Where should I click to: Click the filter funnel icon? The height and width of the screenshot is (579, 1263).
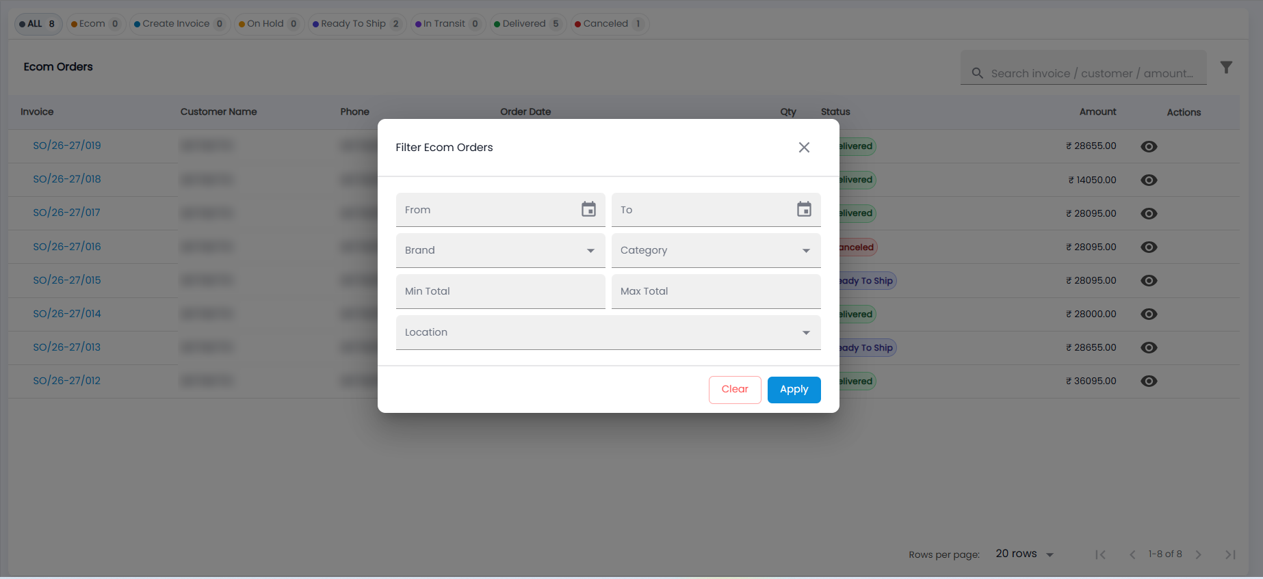click(1226, 67)
